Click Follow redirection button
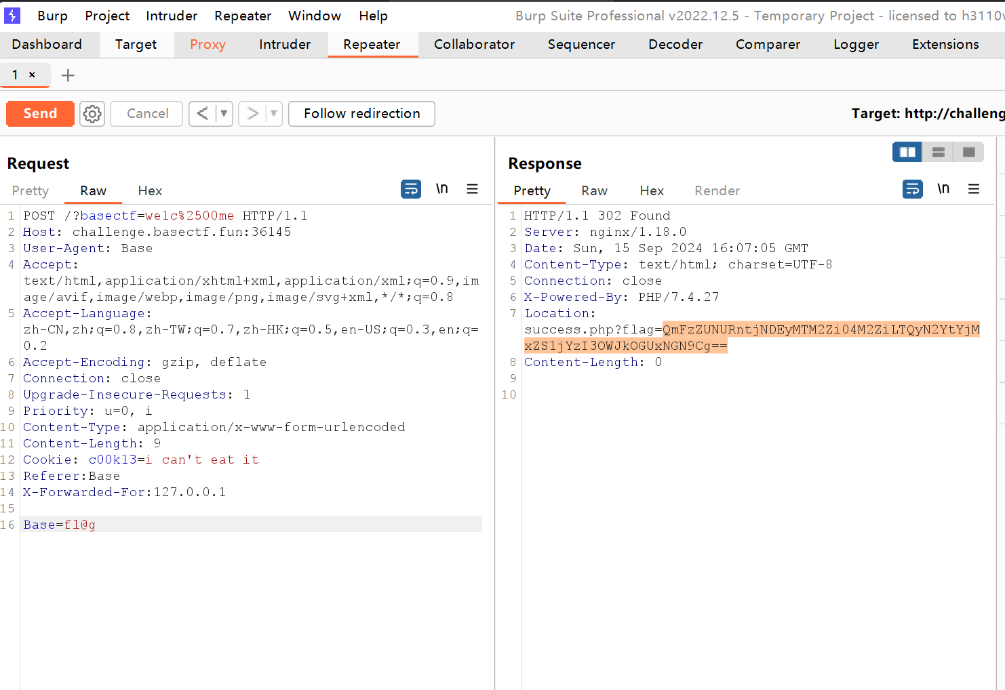The image size is (1005, 690). [361, 114]
